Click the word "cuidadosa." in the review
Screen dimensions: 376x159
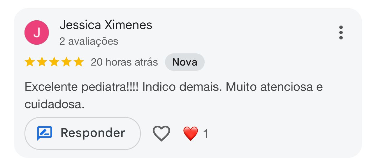(x=54, y=104)
